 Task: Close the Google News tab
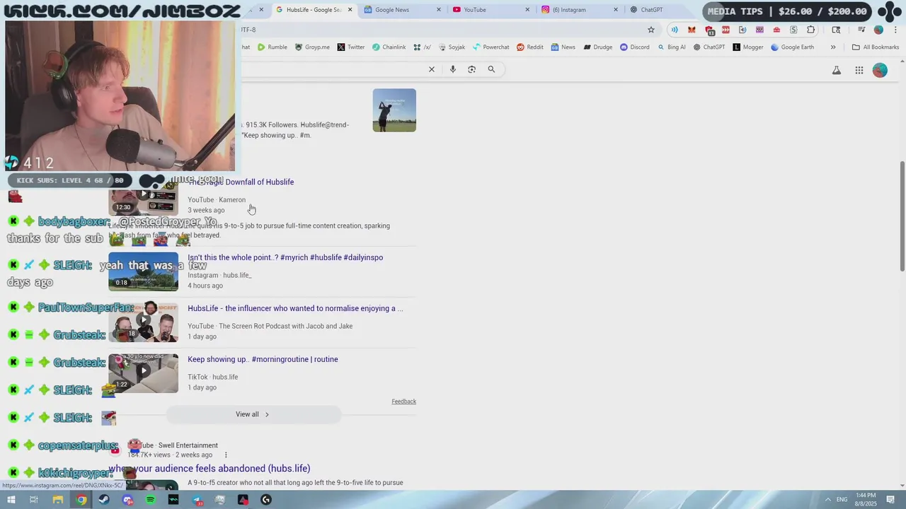(439, 10)
